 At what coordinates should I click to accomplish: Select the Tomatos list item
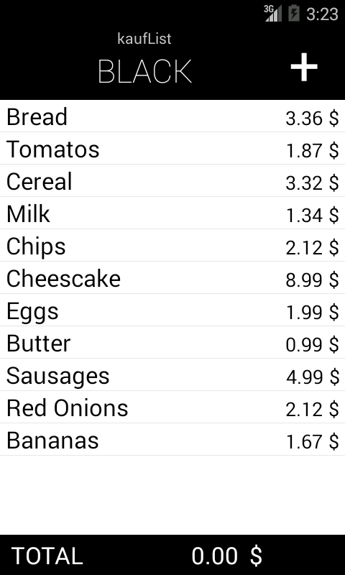coord(172,149)
